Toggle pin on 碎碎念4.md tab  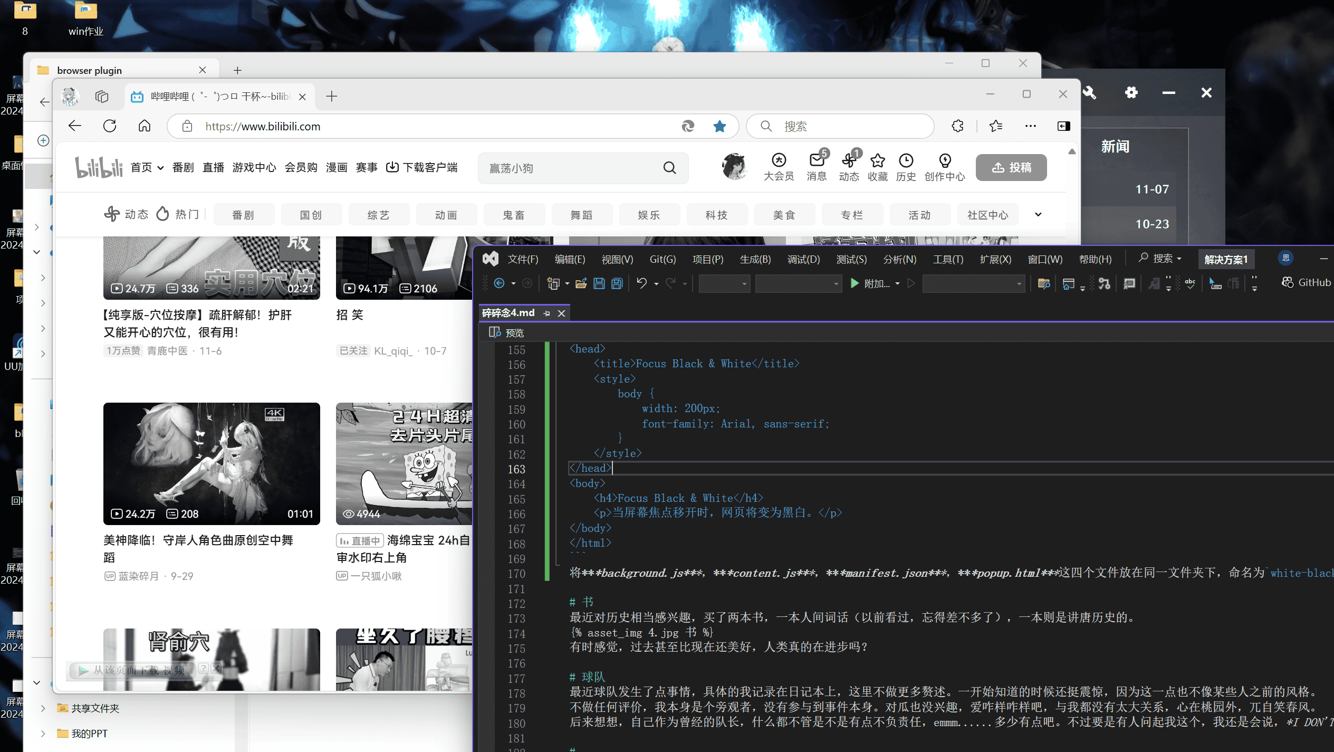[546, 313]
